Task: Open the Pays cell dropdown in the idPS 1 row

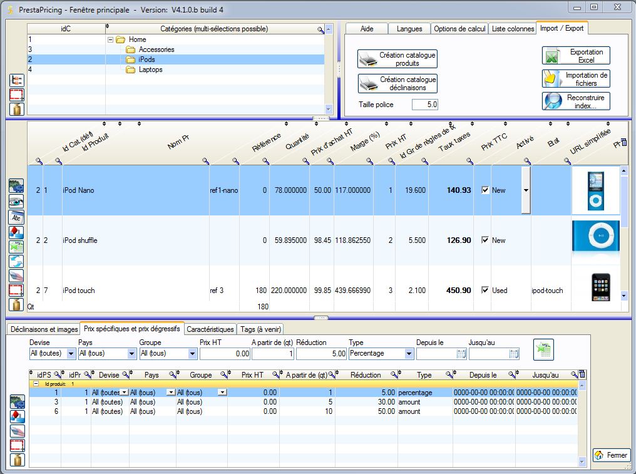Action: pyautogui.click(x=171, y=393)
